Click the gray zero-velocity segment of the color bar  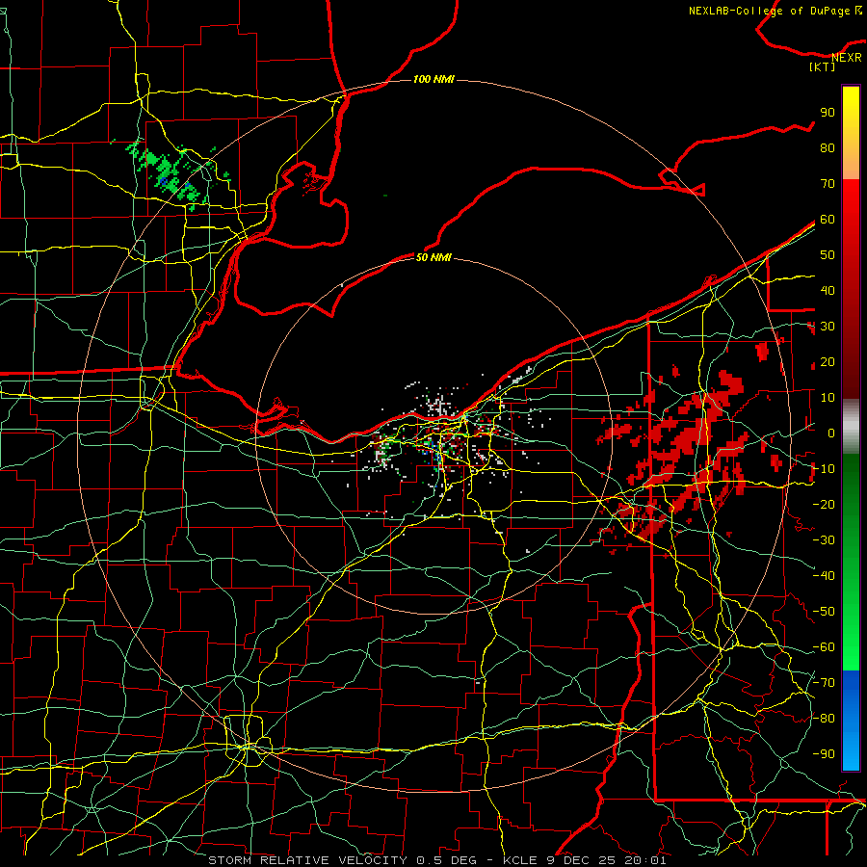851,427
